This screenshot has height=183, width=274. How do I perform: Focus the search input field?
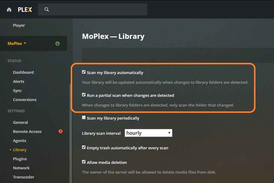(92, 9)
